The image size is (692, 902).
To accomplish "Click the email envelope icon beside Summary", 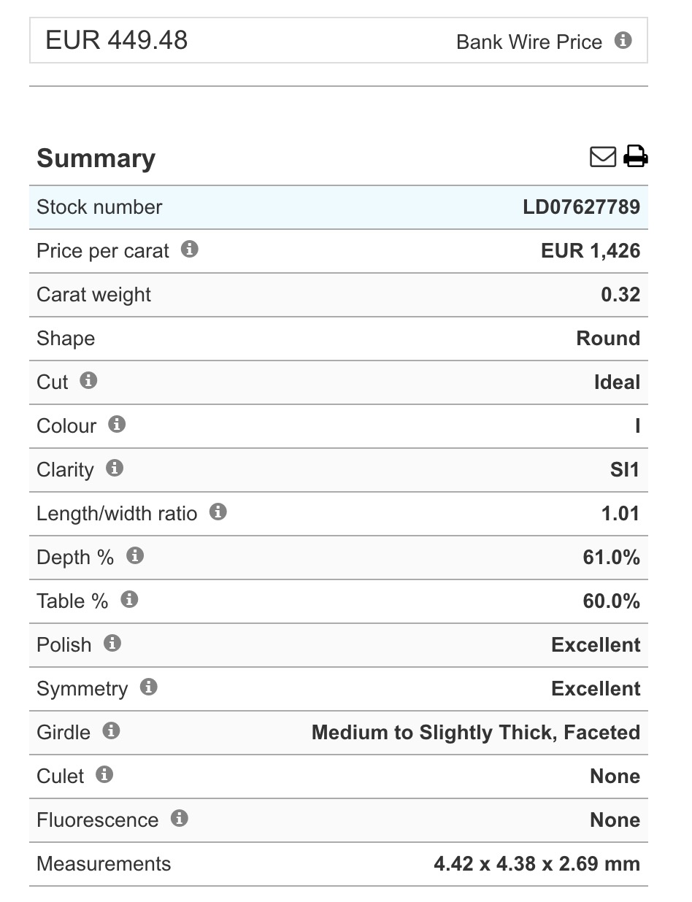I will (x=603, y=157).
